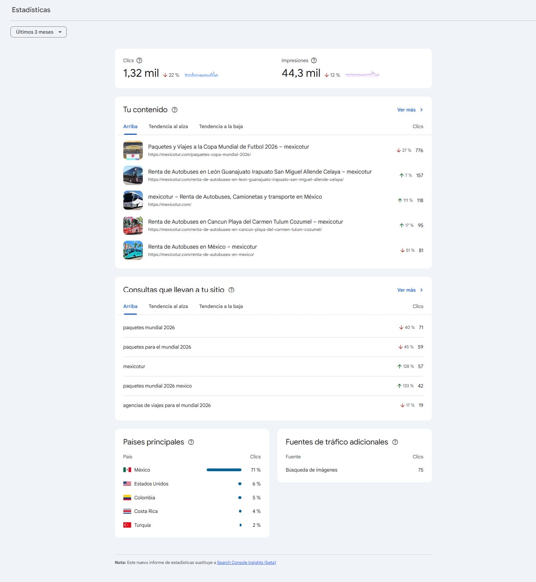The height and width of the screenshot is (582, 536).
Task: Click the help icon beside Impresiones
Action: (x=314, y=60)
